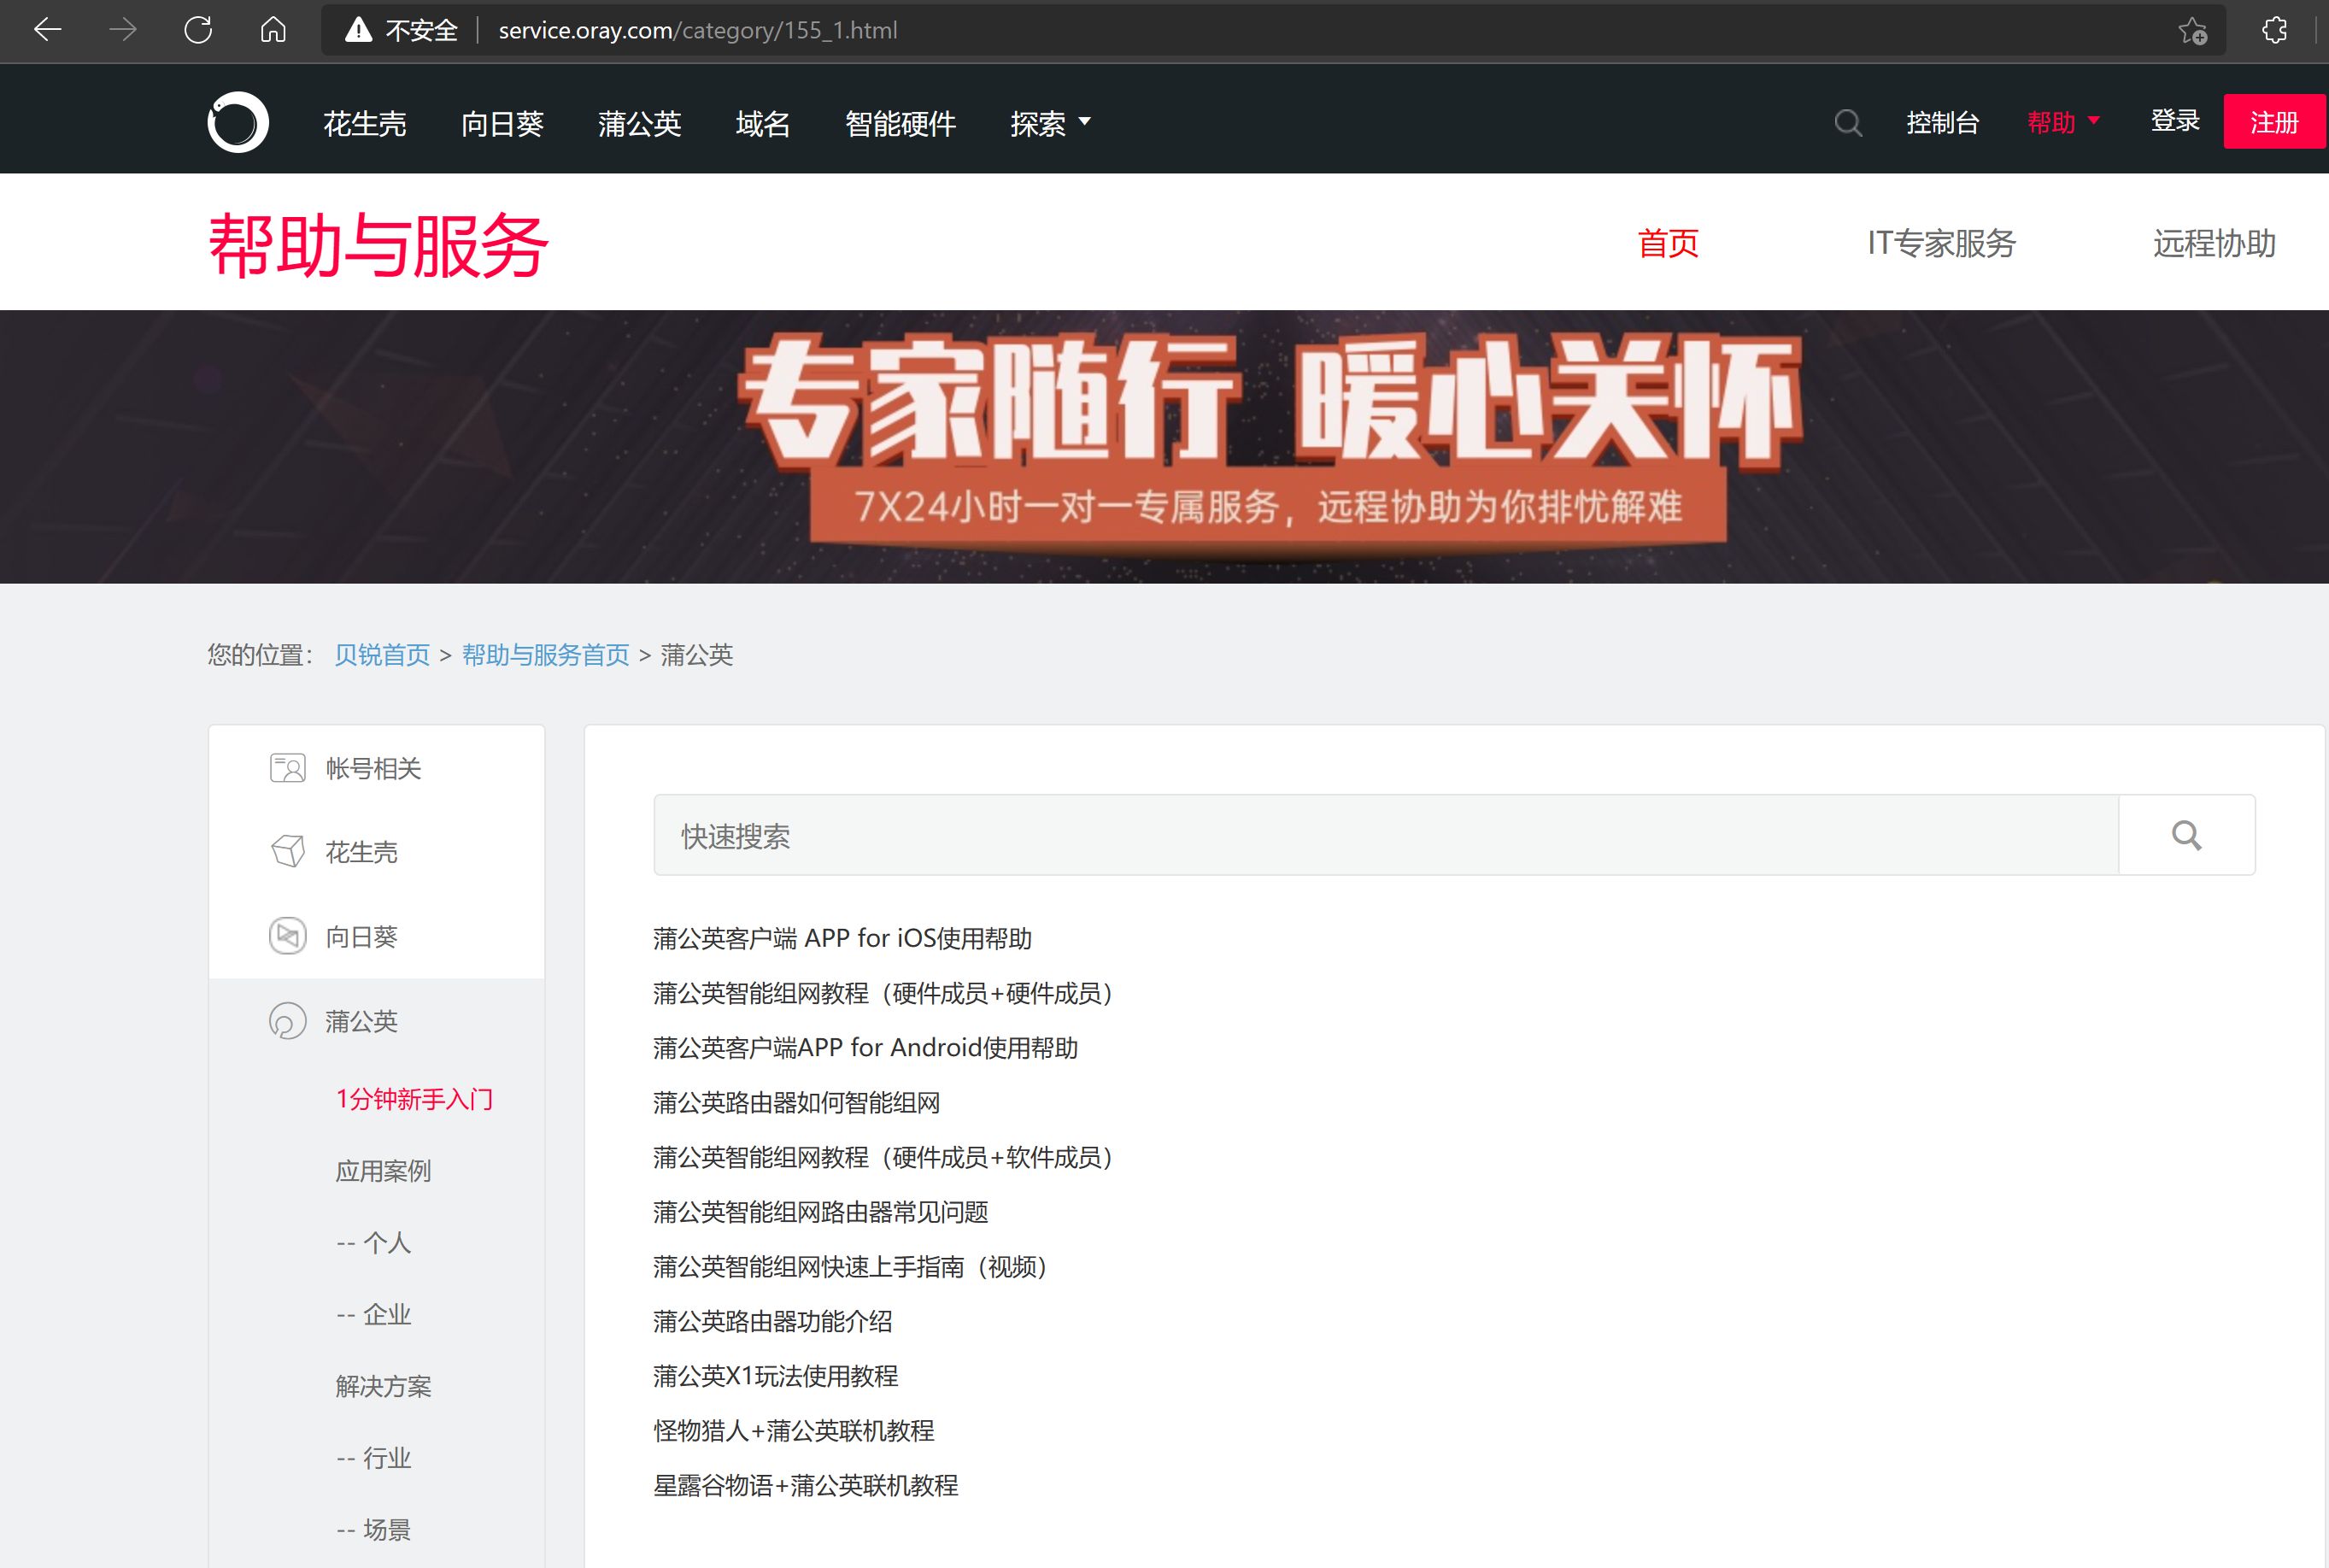Screen dimensions: 2329x1568
Task: Click the not-secure warning triangle icon
Action: point(358,31)
